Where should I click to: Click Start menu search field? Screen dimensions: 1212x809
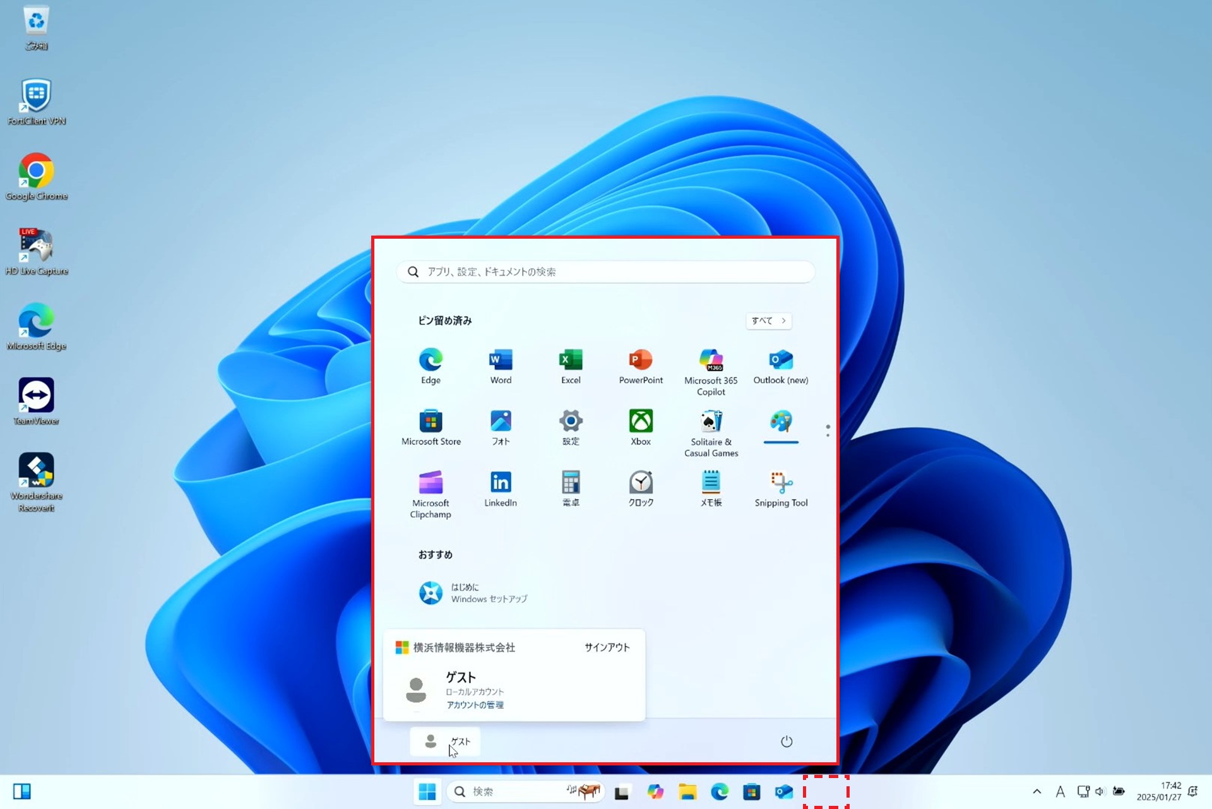(605, 272)
